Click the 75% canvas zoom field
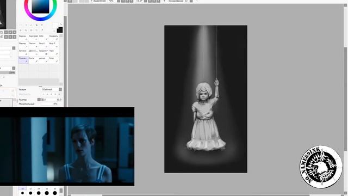 (x=111, y=1)
